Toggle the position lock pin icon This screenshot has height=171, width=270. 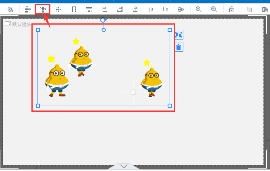(x=10, y=9)
